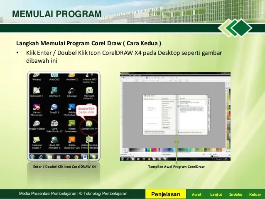The width and height of the screenshot is (265, 199).
Task: Toggle always show Welcome screen checkbox
Action: point(145,133)
